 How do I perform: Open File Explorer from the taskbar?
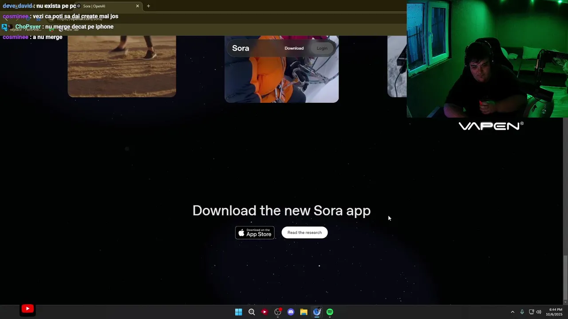(304, 312)
